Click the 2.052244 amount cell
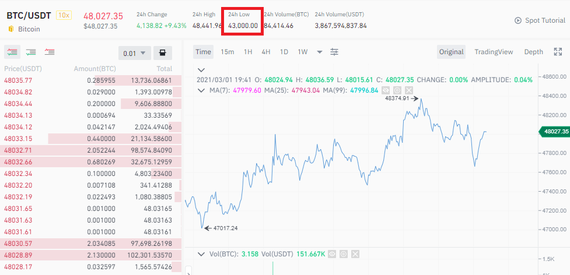Image resolution: width=570 pixels, height=275 pixels. (101, 150)
